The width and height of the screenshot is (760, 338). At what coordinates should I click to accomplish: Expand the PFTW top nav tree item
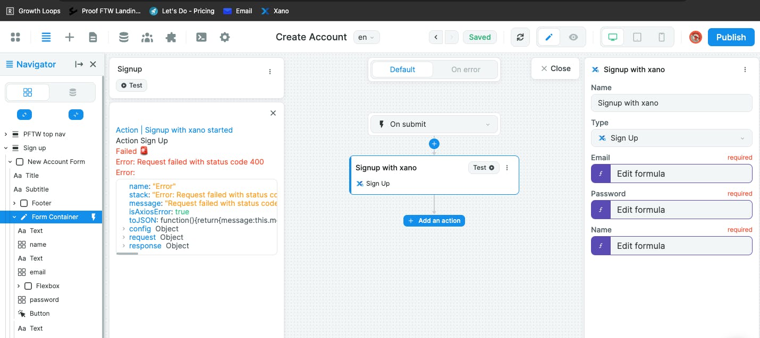(x=5, y=134)
